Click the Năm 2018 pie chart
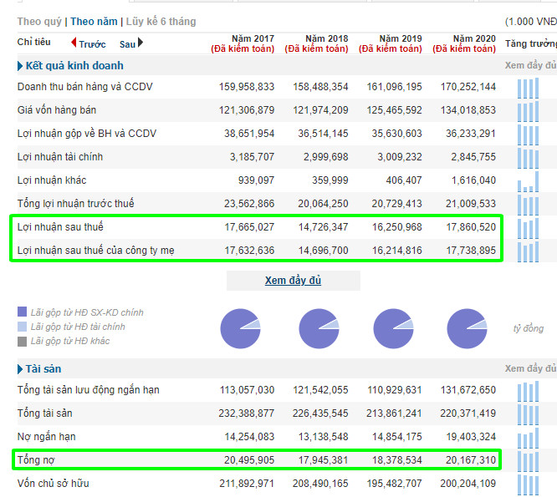The image size is (557, 497). tap(319, 328)
